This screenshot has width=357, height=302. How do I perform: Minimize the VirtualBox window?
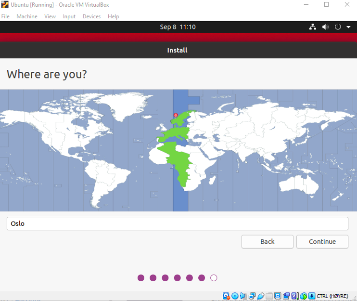[306, 4]
